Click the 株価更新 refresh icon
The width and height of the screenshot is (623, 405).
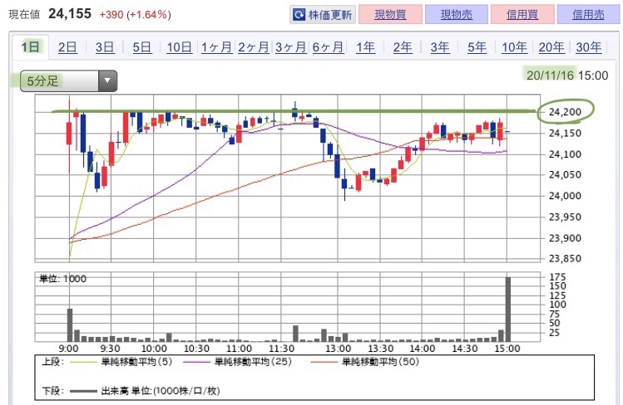tap(299, 15)
